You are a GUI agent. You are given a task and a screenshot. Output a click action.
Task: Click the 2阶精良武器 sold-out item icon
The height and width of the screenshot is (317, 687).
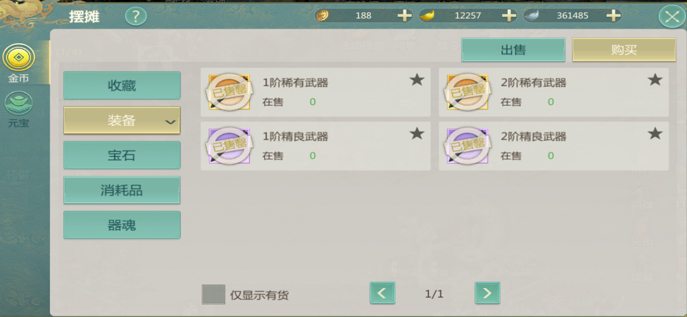pos(467,146)
